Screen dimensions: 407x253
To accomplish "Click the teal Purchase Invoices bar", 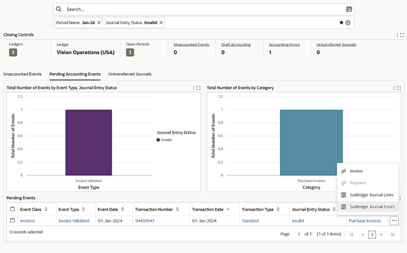I will 311,142.
